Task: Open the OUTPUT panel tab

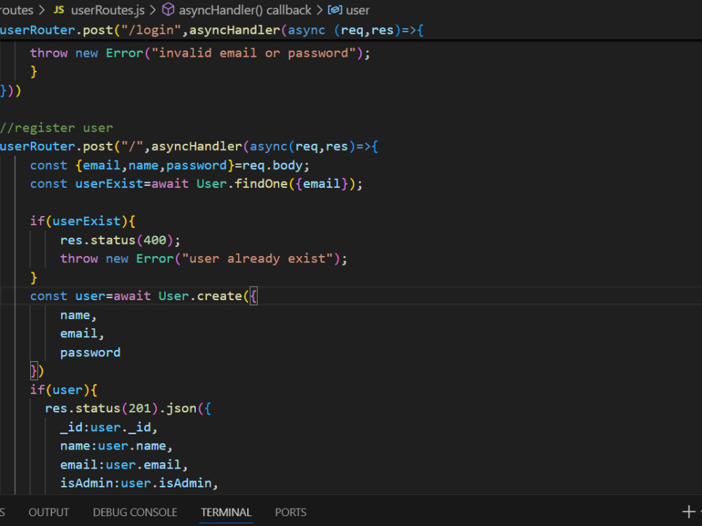Action: [49, 512]
